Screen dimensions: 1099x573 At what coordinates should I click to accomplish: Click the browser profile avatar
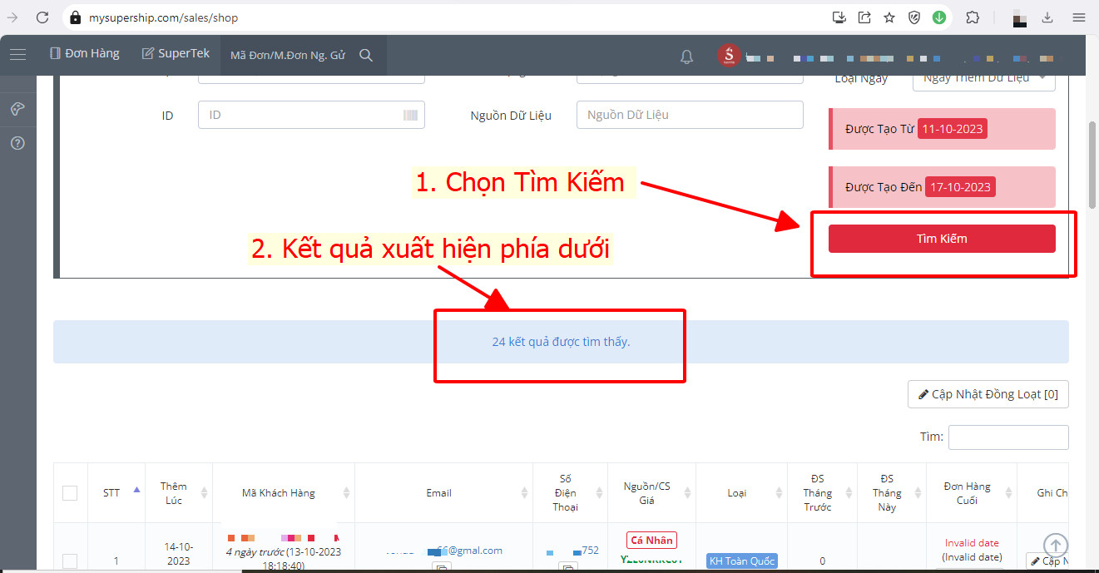click(x=1018, y=17)
